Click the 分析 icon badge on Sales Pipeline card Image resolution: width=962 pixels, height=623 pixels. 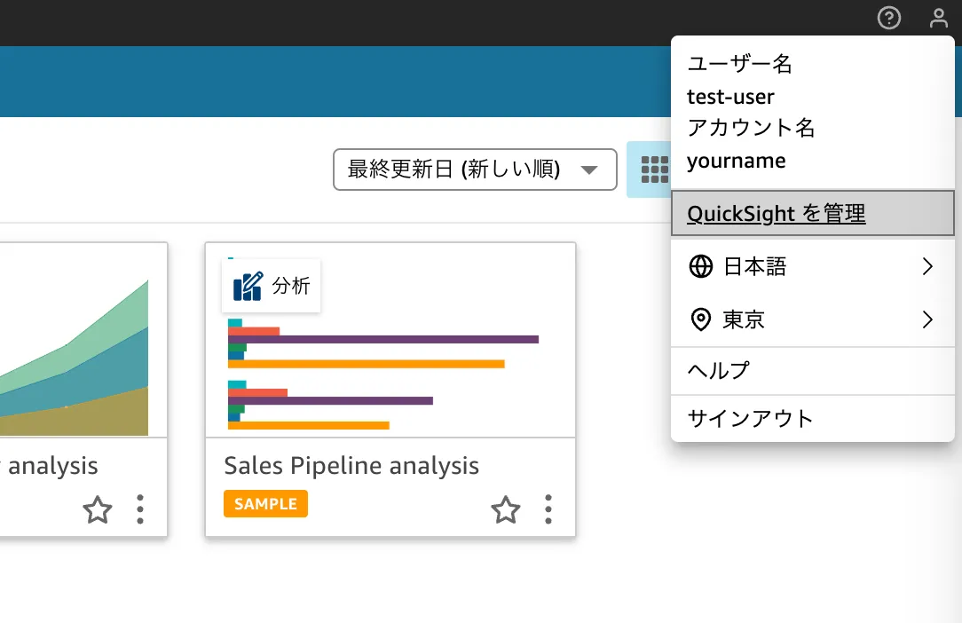coord(271,286)
